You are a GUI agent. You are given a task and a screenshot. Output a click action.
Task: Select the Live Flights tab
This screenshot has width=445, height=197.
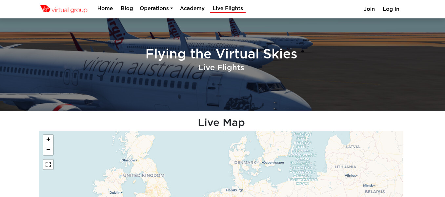point(228,9)
